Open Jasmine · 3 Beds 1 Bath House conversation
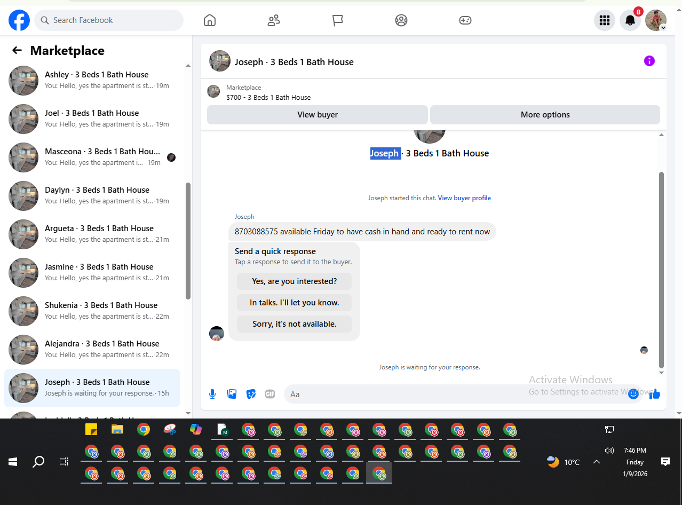 point(92,272)
